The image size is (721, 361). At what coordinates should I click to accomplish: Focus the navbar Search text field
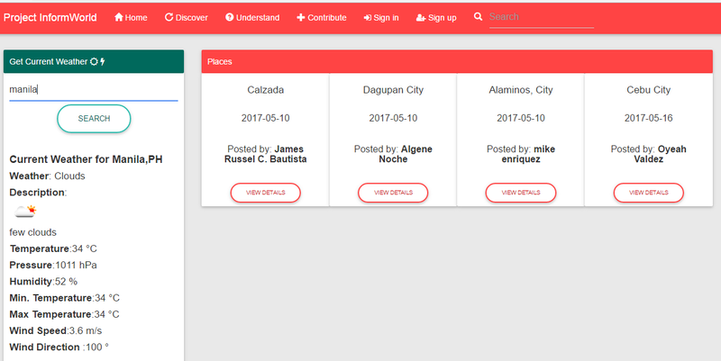pyautogui.click(x=541, y=17)
